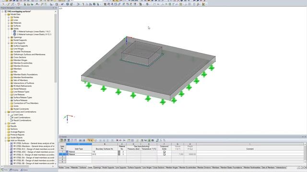The width and height of the screenshot is (307, 172).
Task: Click the Result Combinations icon
Action: pos(12,120)
